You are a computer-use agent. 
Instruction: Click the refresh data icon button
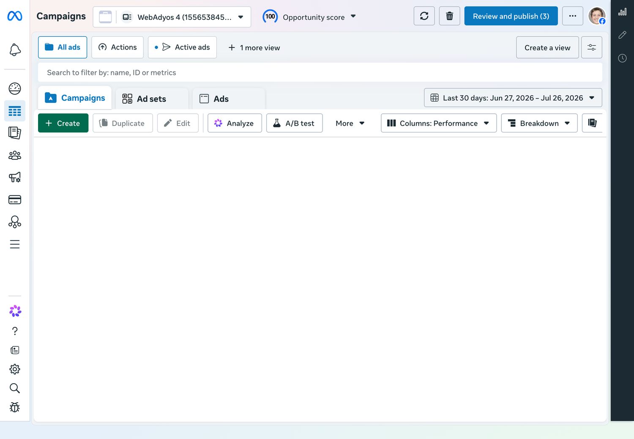click(424, 16)
